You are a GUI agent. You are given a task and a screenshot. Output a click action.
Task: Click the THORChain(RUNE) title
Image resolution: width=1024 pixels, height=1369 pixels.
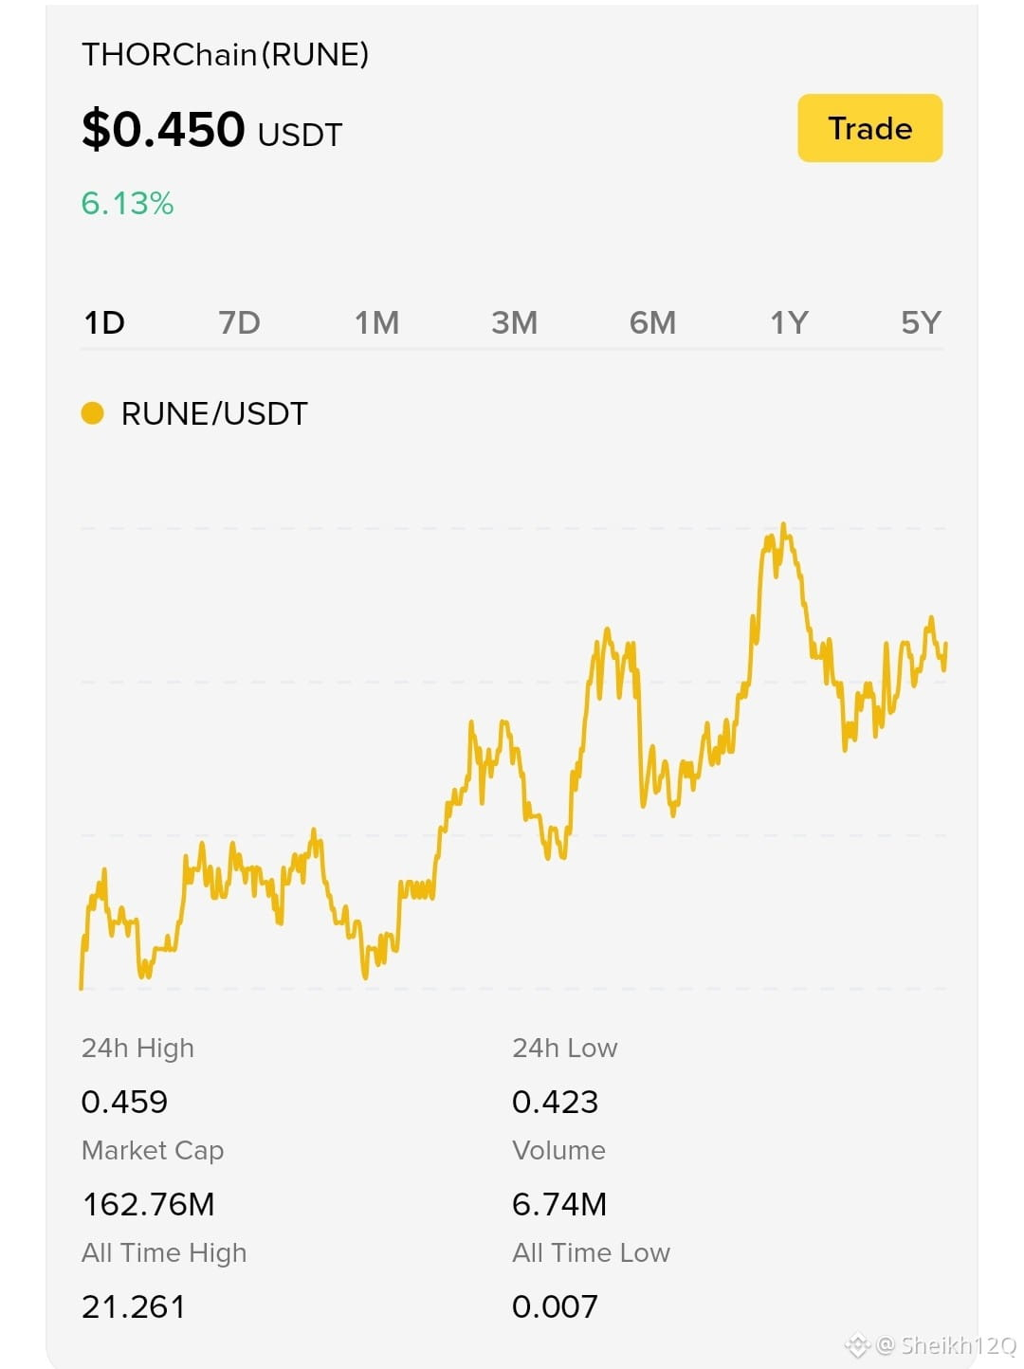pos(225,55)
